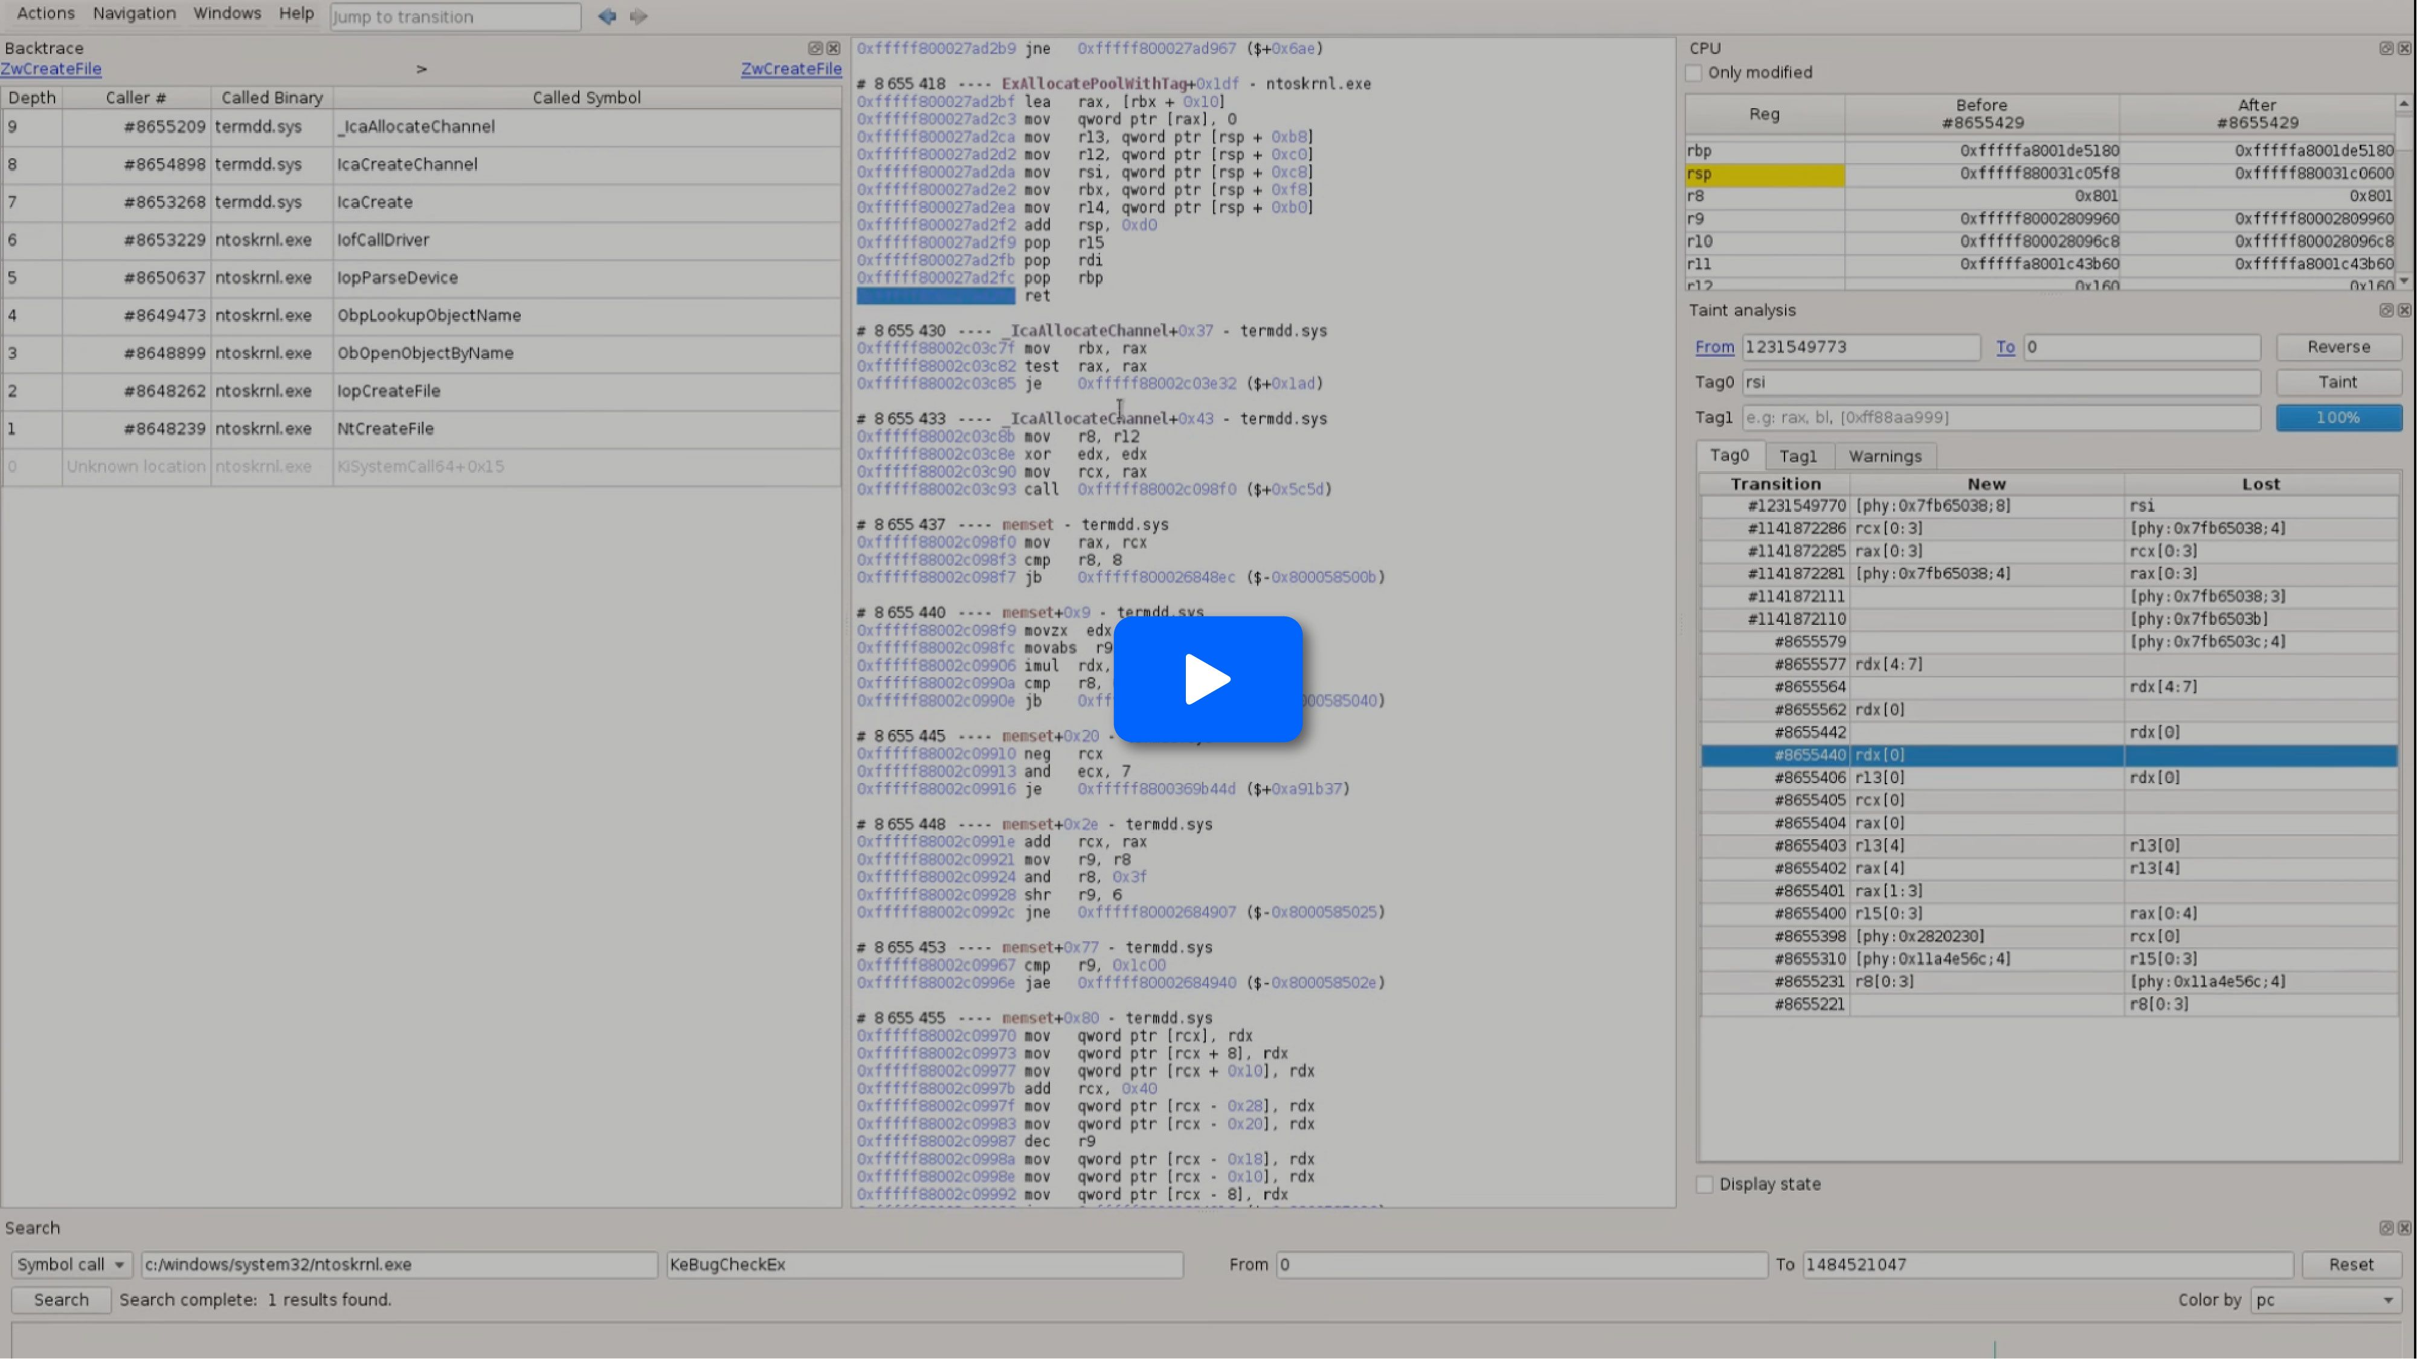Click the back navigation arrow icon
2417x1359 pixels.
[607, 16]
